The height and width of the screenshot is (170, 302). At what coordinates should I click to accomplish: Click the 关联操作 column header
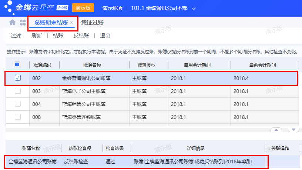(280, 148)
